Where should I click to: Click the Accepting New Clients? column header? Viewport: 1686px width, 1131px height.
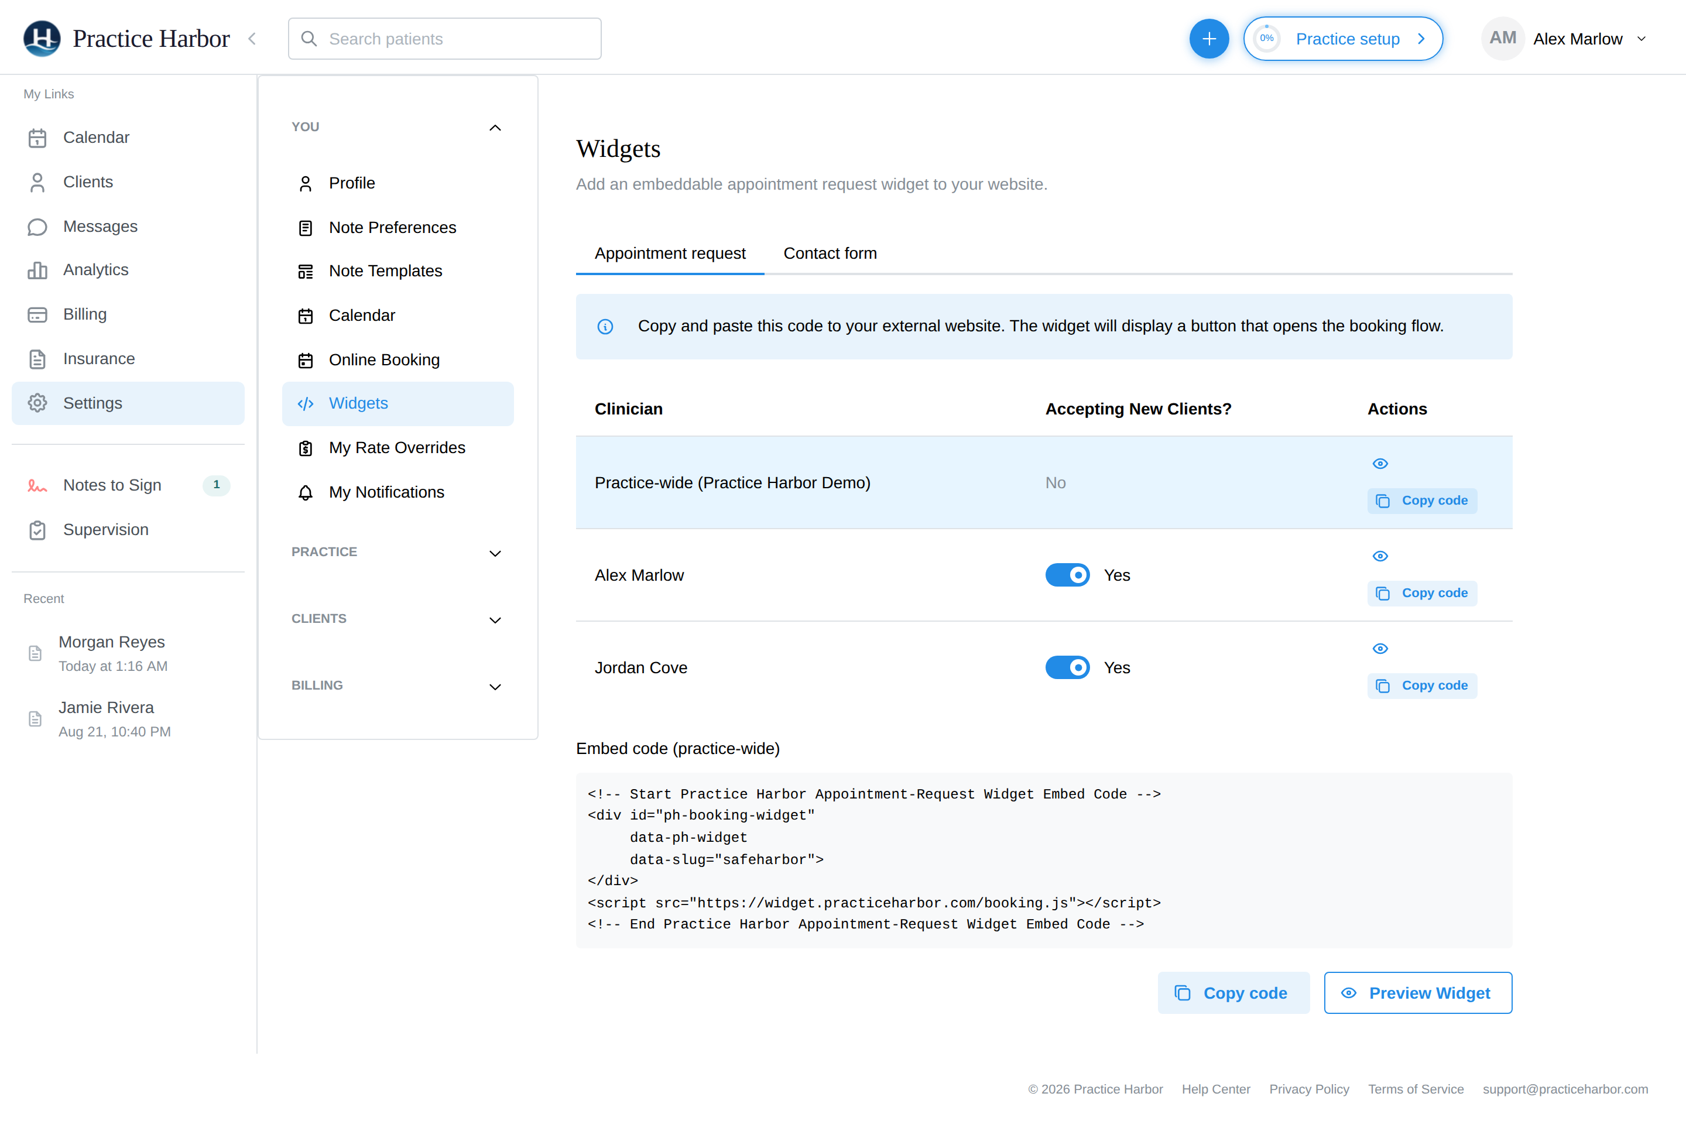pos(1138,409)
